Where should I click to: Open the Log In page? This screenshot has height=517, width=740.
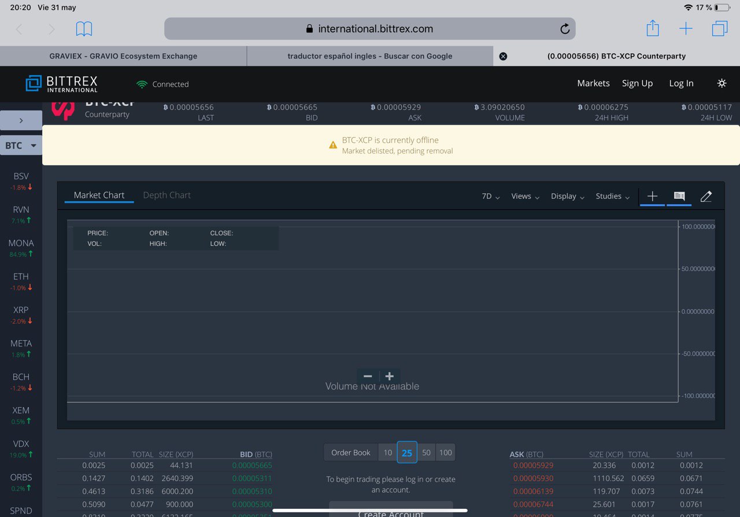[x=681, y=83]
